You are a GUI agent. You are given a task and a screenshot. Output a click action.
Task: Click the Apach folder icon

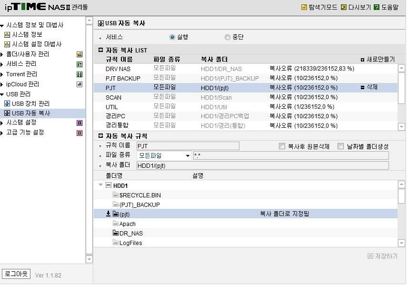(116, 224)
